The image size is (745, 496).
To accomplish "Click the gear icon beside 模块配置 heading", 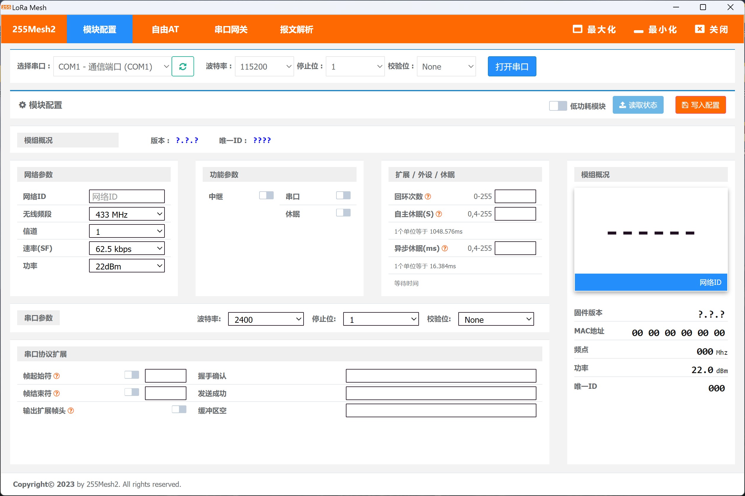I will [22, 105].
